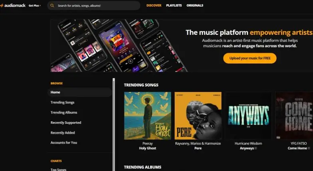
Task: Open Accounts for You page
Action: pyautogui.click(x=64, y=143)
